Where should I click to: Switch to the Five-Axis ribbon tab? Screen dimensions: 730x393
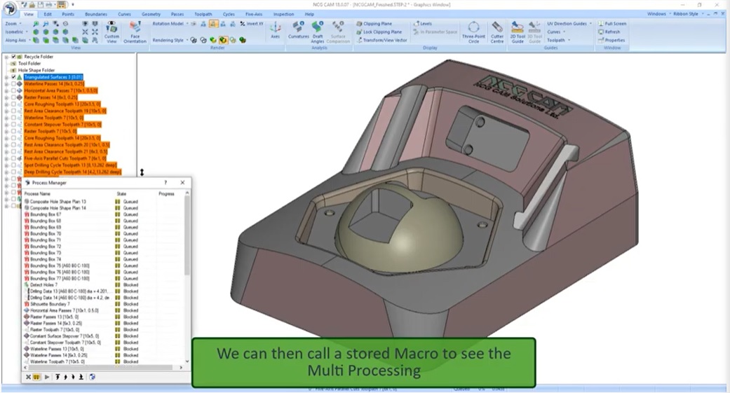(254, 15)
